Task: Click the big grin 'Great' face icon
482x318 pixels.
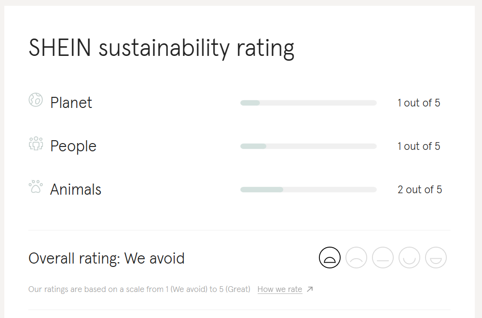Action: [x=436, y=257]
